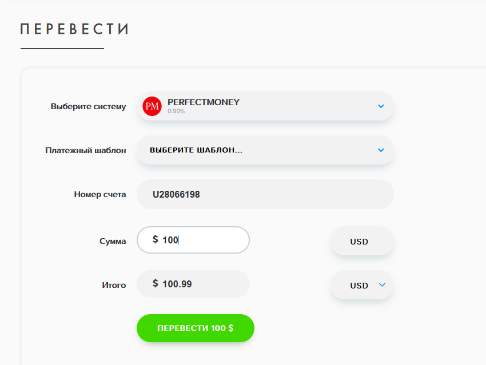This screenshot has height=365, width=486.
Task: Expand the payment system dropdown arrow
Action: tap(381, 106)
